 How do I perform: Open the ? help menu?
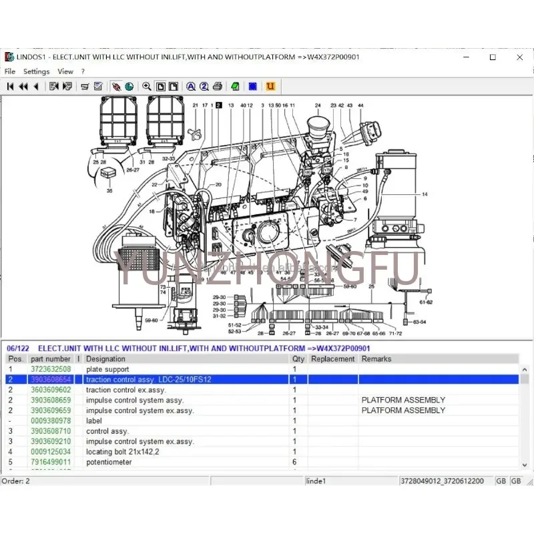point(83,71)
